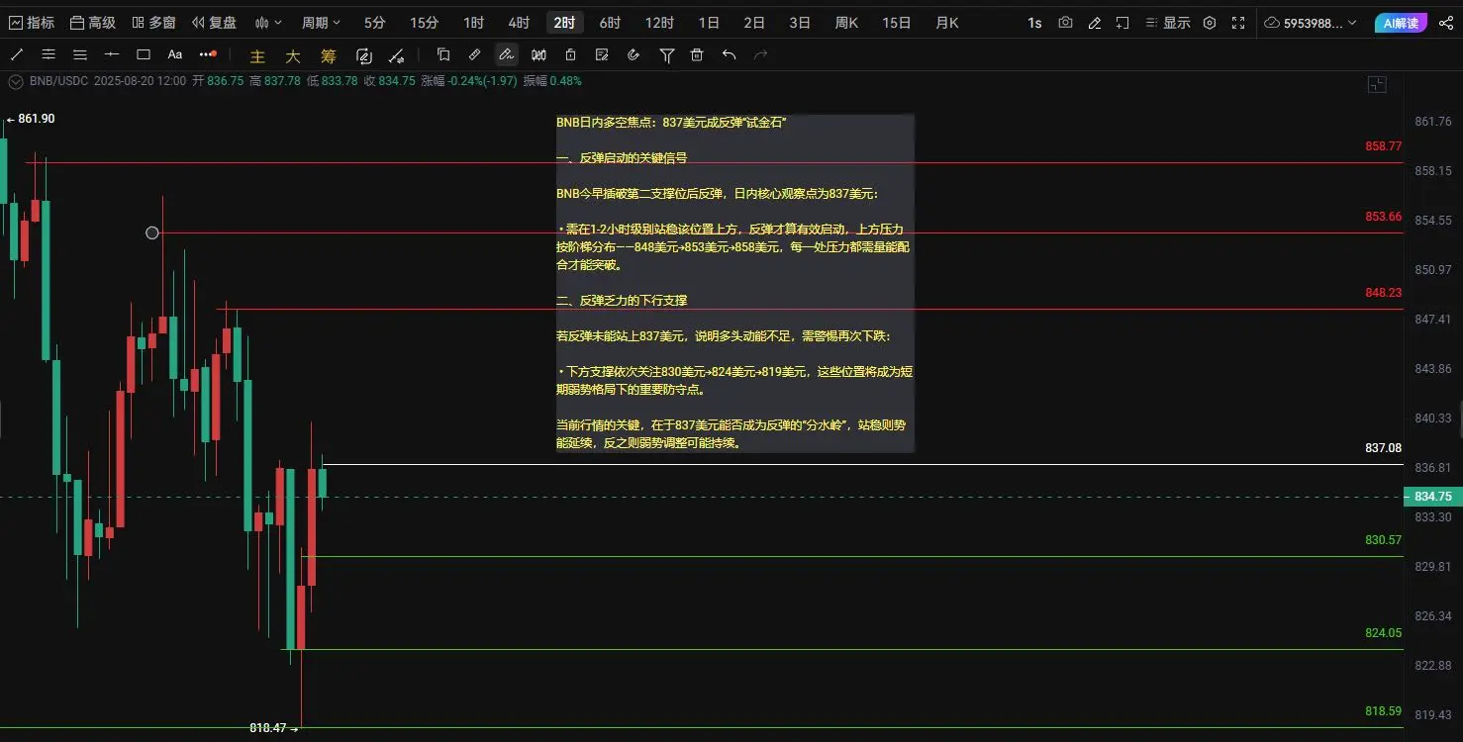Image resolution: width=1463 pixels, height=742 pixels.
Task: Switch to the 周K weekly chart
Action: click(x=846, y=22)
